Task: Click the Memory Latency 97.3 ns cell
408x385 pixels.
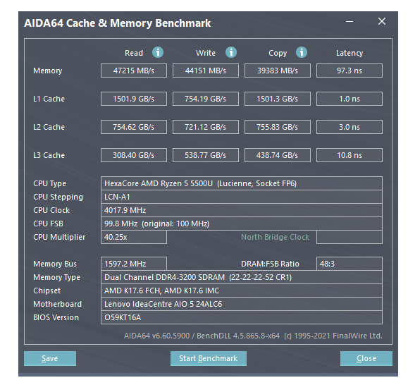Action: point(350,71)
